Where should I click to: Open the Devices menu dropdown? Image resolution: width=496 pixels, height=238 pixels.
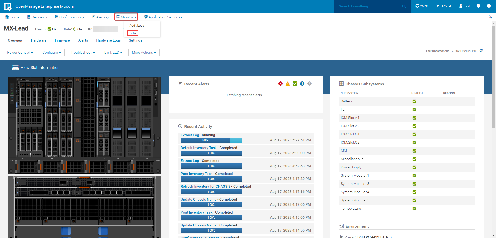coord(37,17)
